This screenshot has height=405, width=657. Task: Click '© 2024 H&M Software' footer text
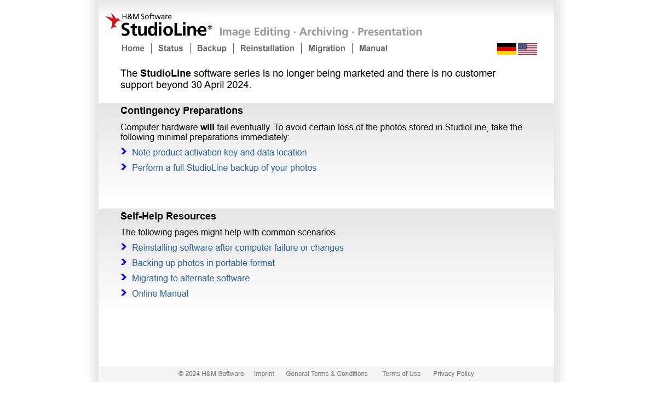point(211,374)
